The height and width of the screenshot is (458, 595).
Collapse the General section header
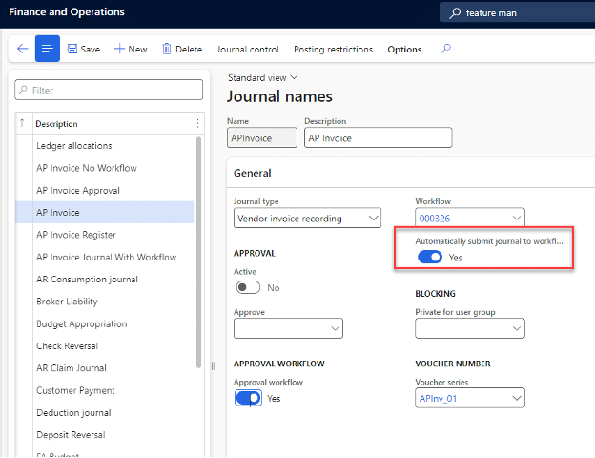pos(253,173)
